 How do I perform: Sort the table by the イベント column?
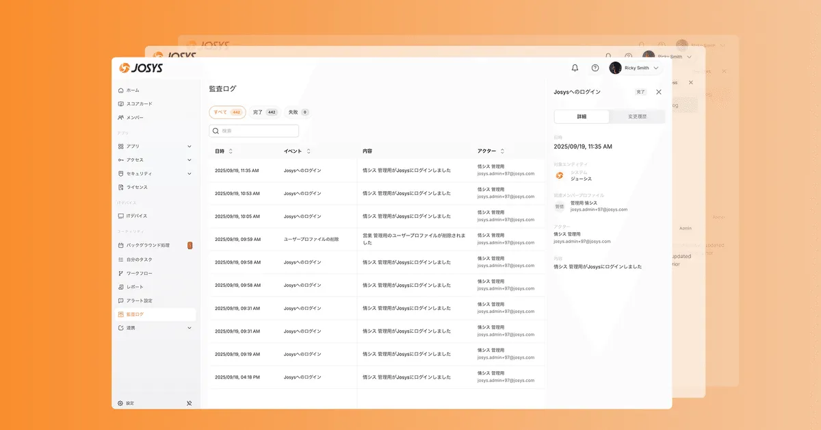tap(309, 151)
